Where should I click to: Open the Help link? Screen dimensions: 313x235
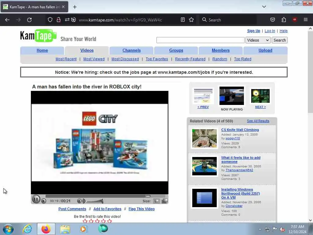[x=283, y=31]
